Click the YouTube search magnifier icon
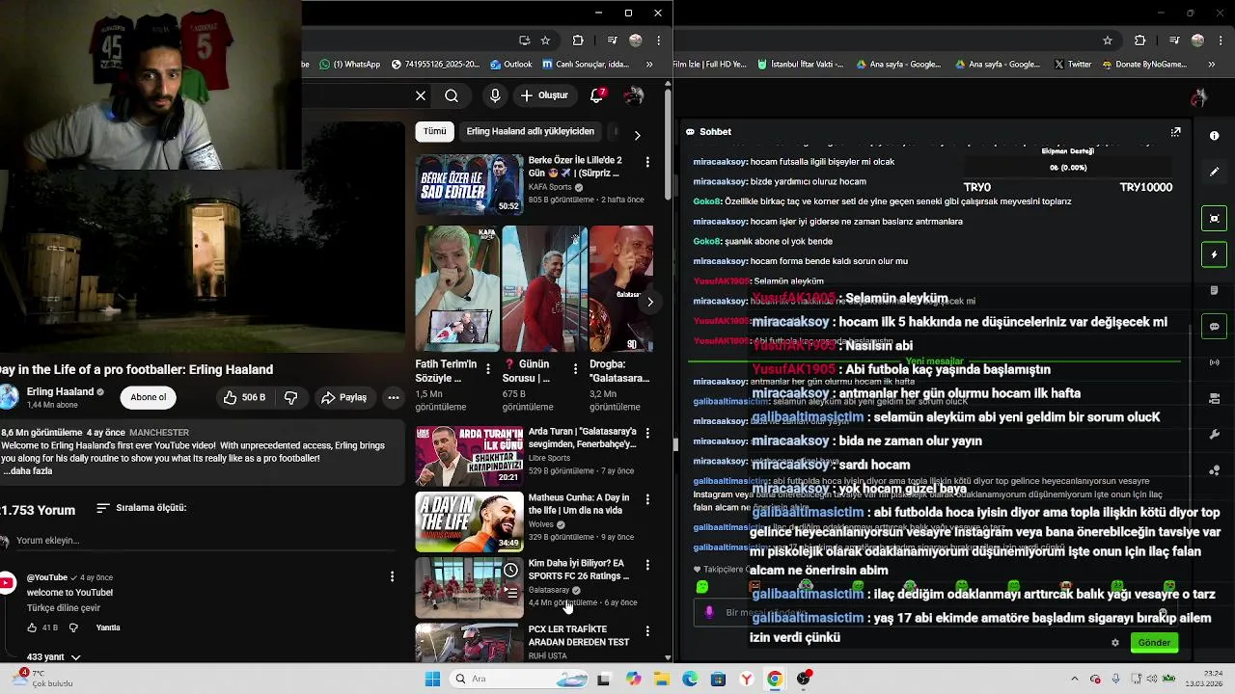The height and width of the screenshot is (694, 1235). (452, 95)
